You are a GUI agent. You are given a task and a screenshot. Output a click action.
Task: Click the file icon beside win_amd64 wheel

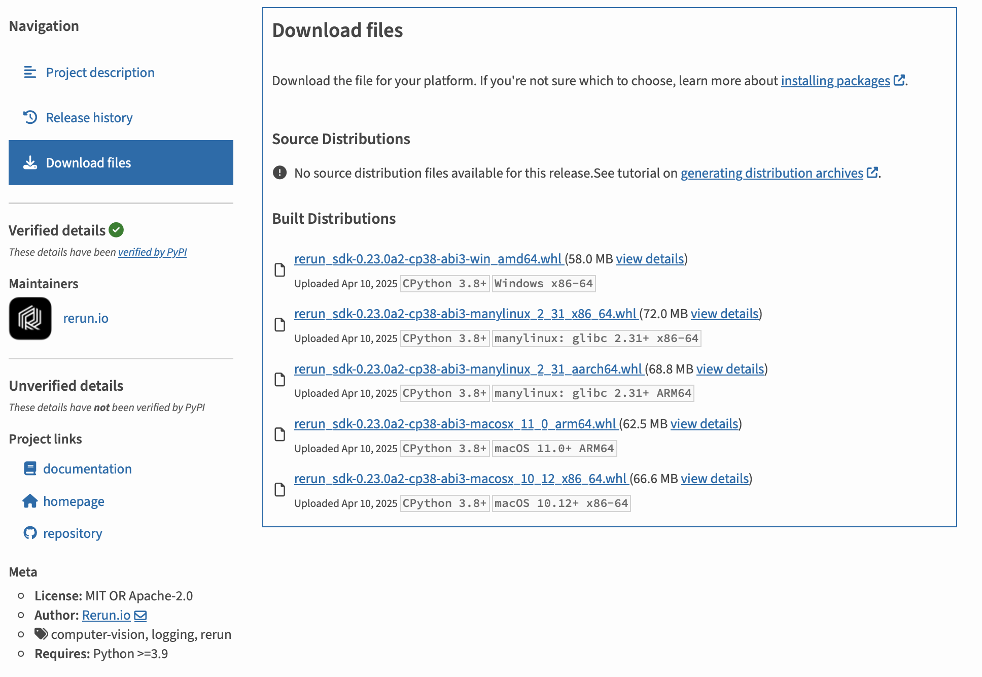(279, 270)
